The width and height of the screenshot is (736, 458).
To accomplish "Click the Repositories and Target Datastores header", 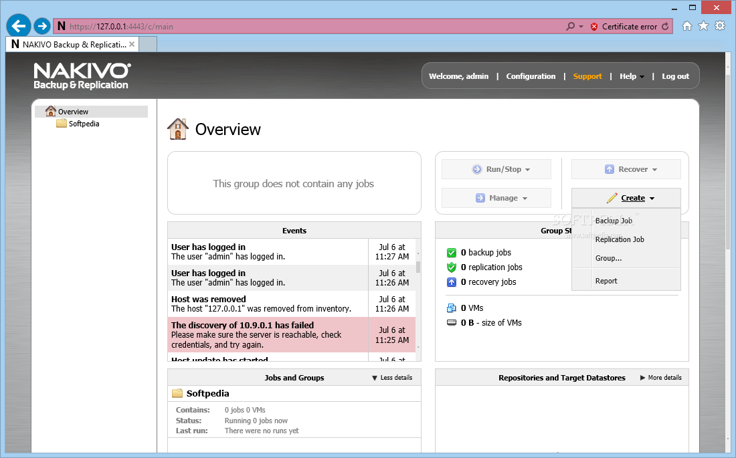I will pyautogui.click(x=562, y=377).
